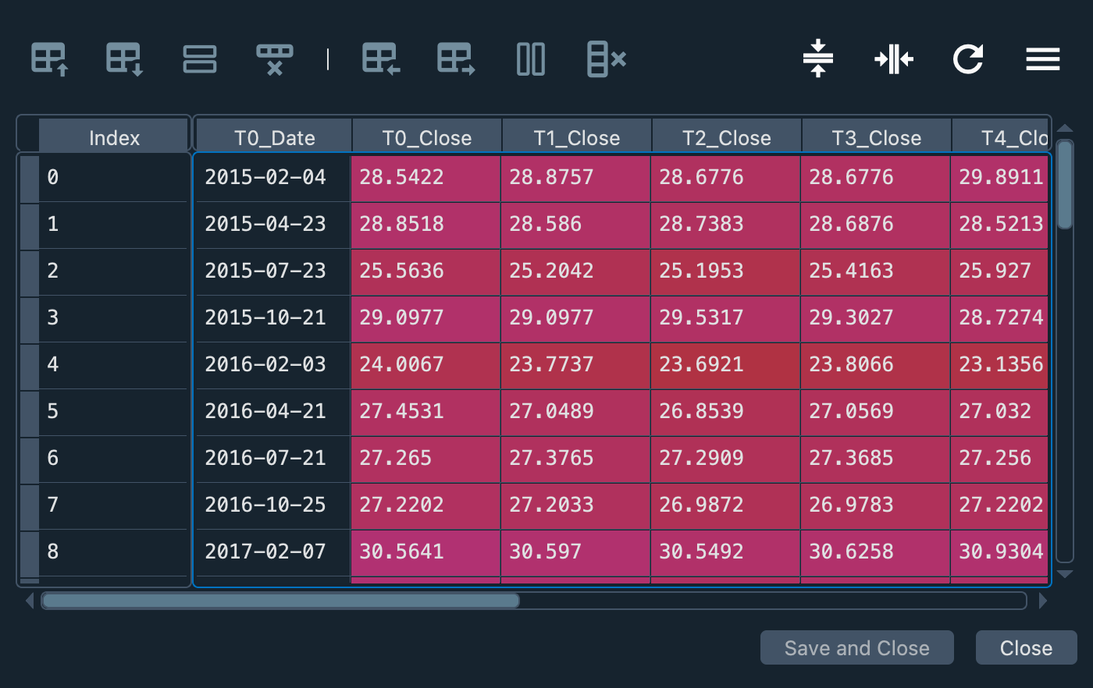Select the cell containing 30.5641
Screen dimensions: 1093x688
point(425,551)
